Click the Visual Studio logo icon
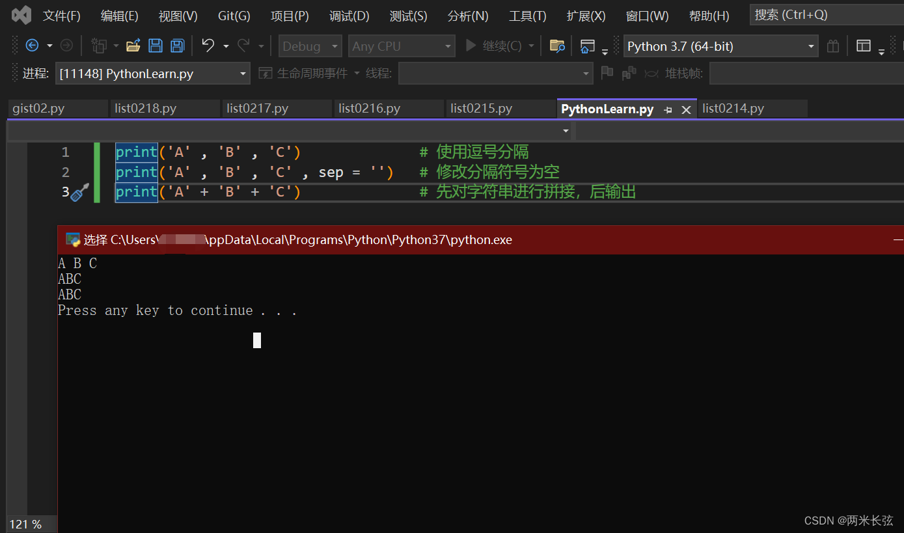This screenshot has height=533, width=904. pyautogui.click(x=21, y=15)
